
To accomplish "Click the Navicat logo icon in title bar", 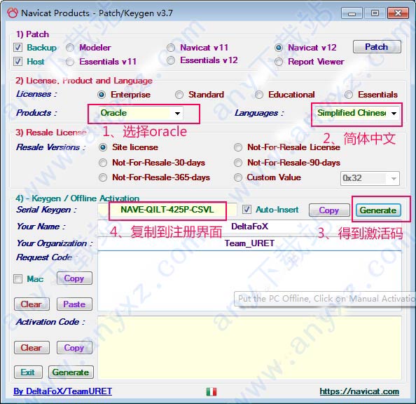I will coord(13,13).
